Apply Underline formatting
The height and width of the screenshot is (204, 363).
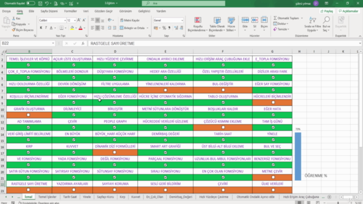(x=51, y=28)
